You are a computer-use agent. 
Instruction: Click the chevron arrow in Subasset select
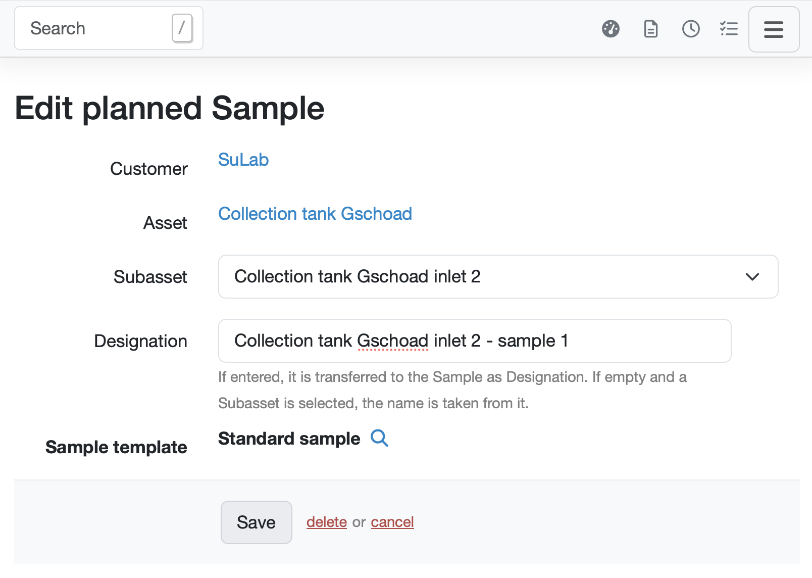[x=752, y=277]
